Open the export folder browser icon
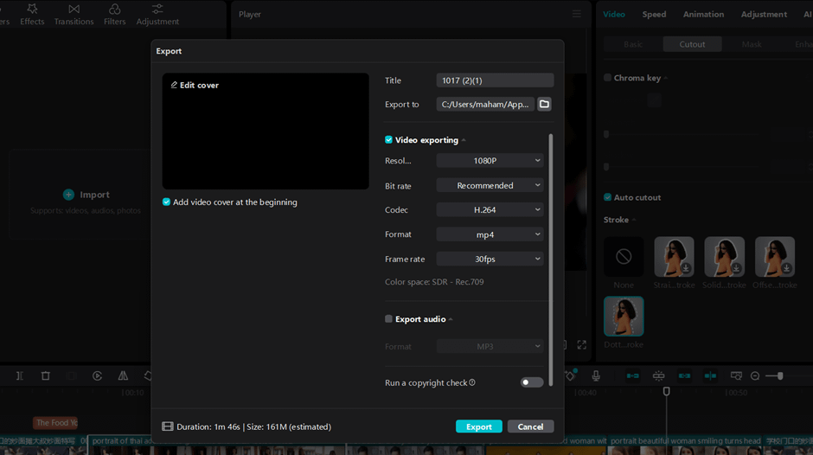This screenshot has height=455, width=813. tap(544, 105)
